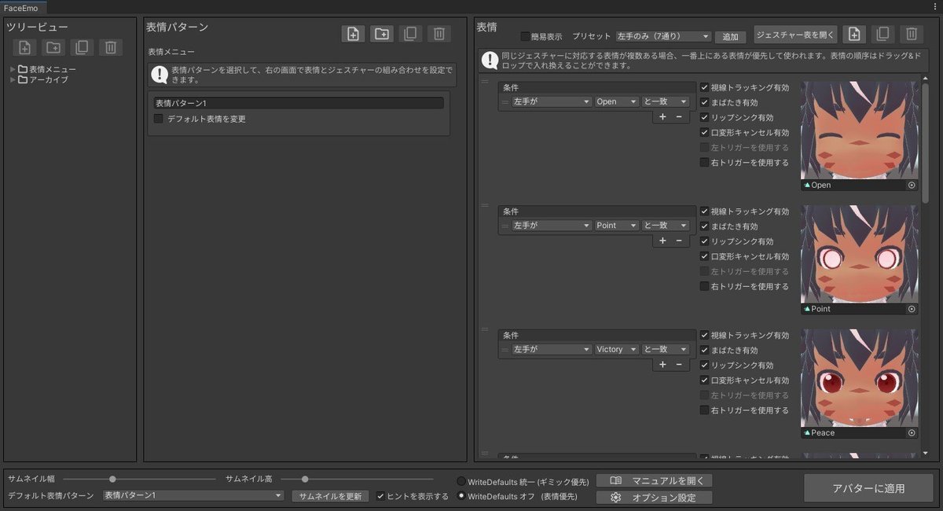The image size is (943, 511).
Task: Toggle デフォルト表情を変更 checkbox
Action: point(159,119)
